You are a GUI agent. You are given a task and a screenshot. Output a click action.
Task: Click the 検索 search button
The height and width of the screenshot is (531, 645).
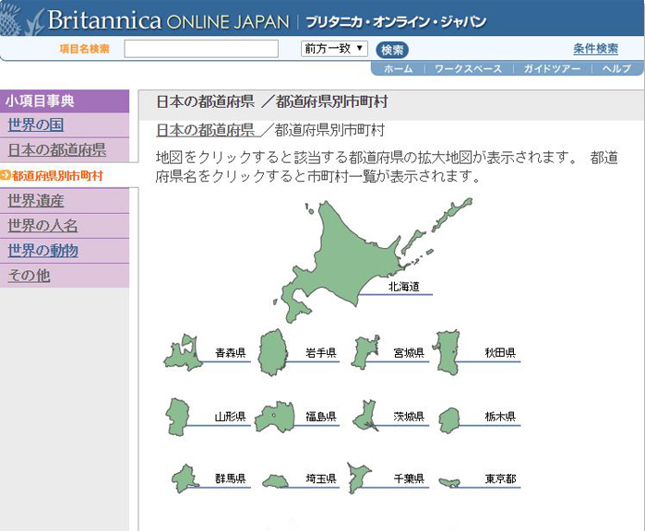click(392, 50)
